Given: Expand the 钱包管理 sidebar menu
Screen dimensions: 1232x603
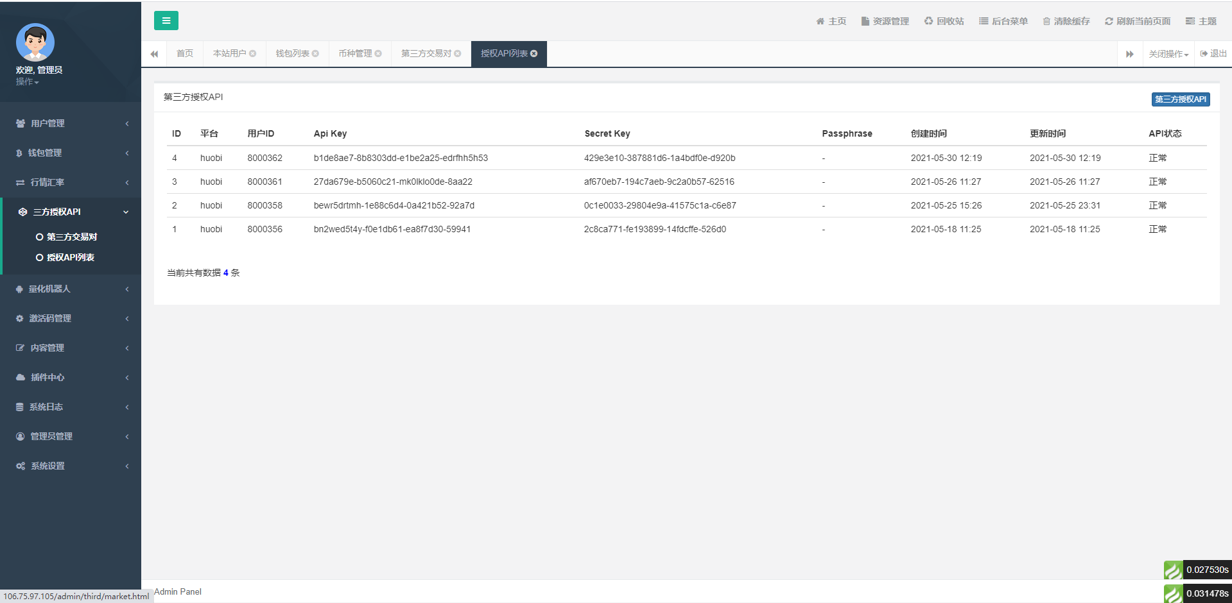Looking at the screenshot, I should pyautogui.click(x=71, y=153).
